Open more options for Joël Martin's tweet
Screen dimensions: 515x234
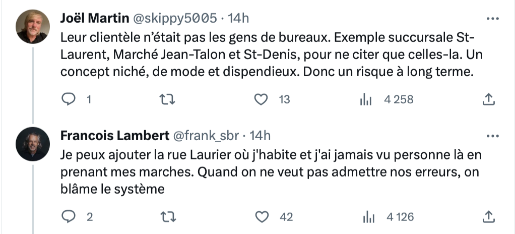[492, 19]
